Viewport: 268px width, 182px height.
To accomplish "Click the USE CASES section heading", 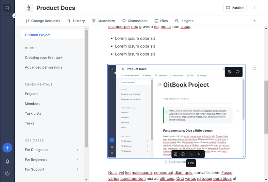I will (x=34, y=140).
